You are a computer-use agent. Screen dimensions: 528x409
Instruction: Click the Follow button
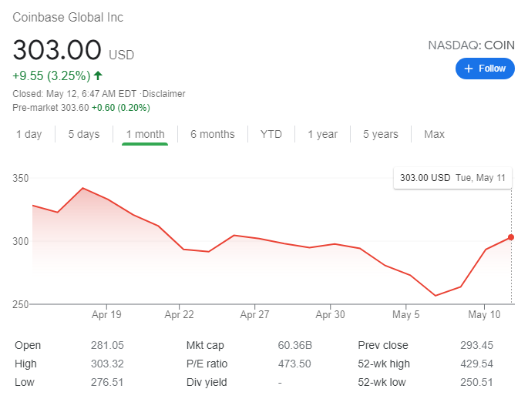pos(485,69)
